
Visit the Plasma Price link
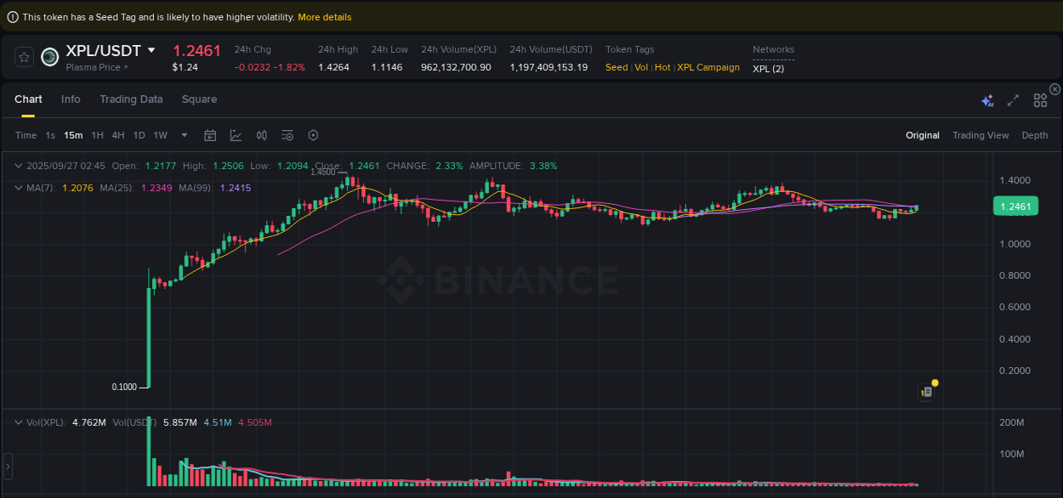tap(94, 67)
